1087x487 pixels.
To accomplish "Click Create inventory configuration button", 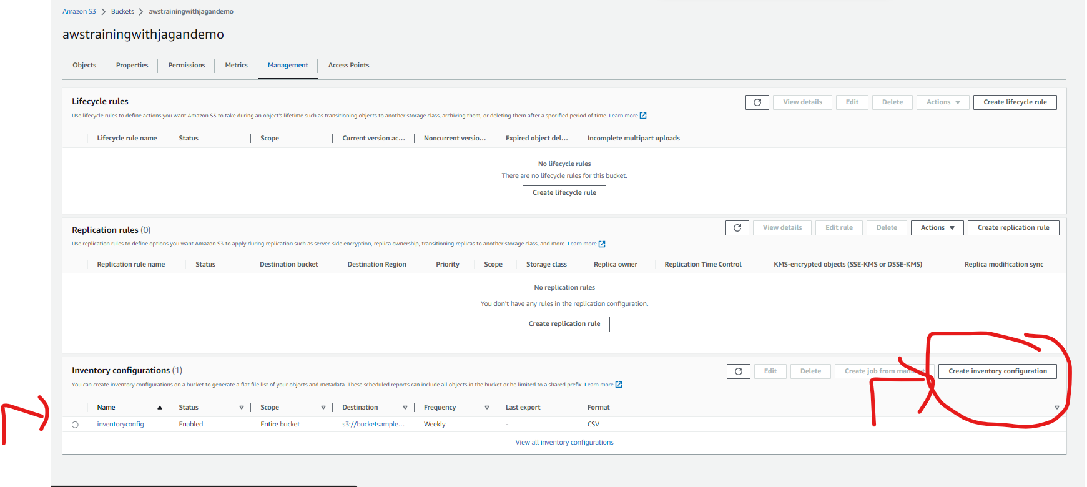I will [998, 371].
